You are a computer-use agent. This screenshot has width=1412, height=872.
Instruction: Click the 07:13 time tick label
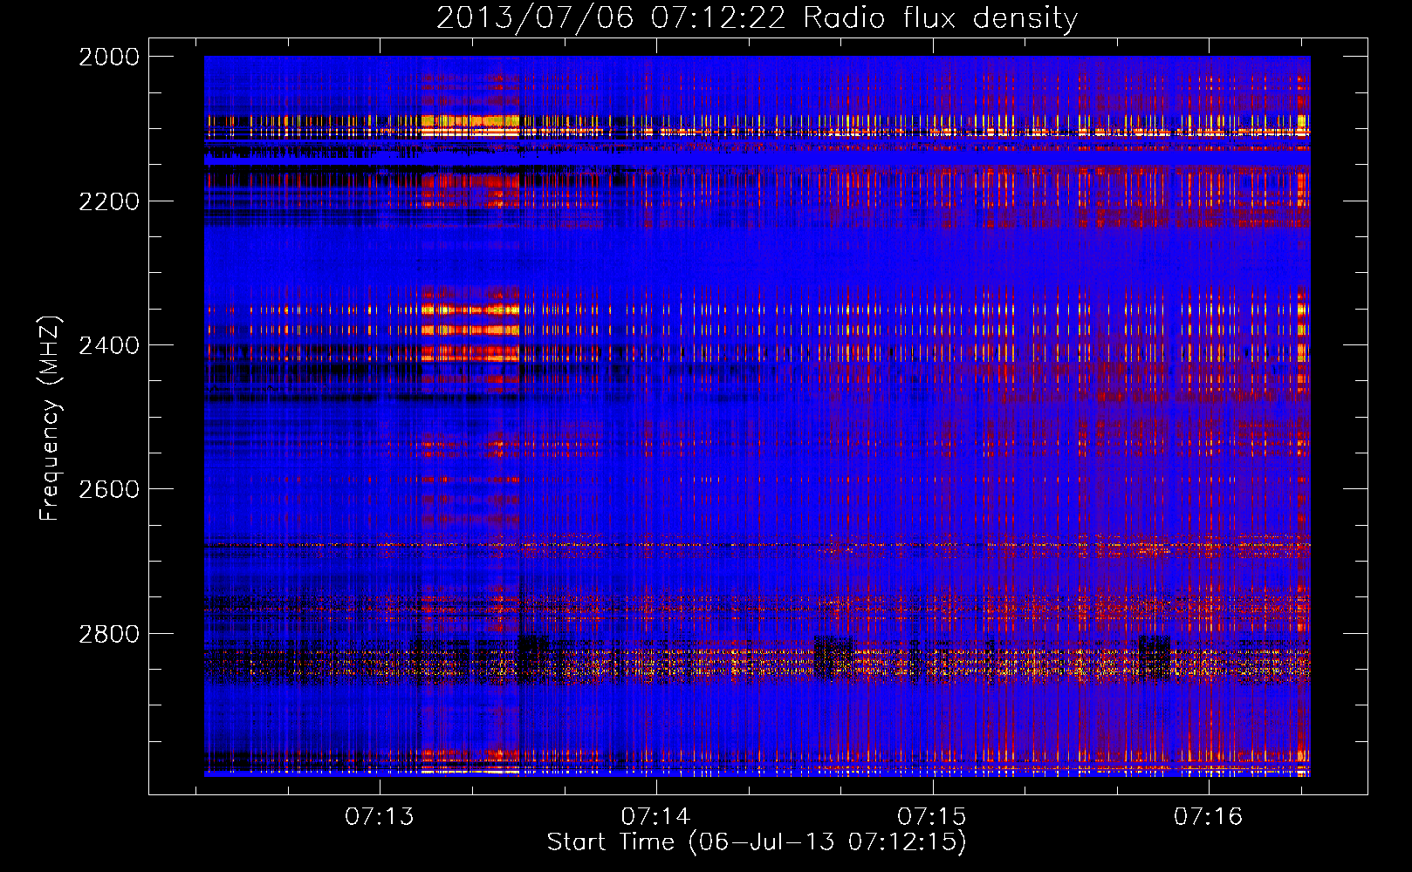click(x=379, y=817)
